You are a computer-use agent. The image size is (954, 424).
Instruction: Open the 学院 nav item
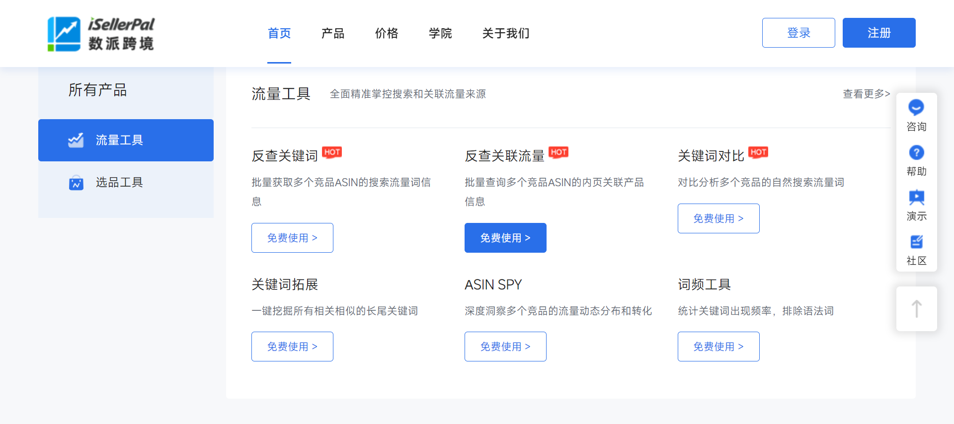tap(440, 33)
